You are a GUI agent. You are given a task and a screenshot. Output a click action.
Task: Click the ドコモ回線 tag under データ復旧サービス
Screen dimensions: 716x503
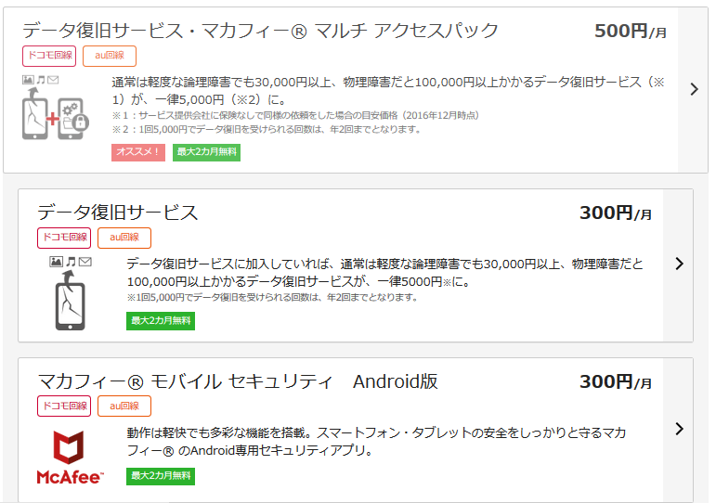(64, 238)
